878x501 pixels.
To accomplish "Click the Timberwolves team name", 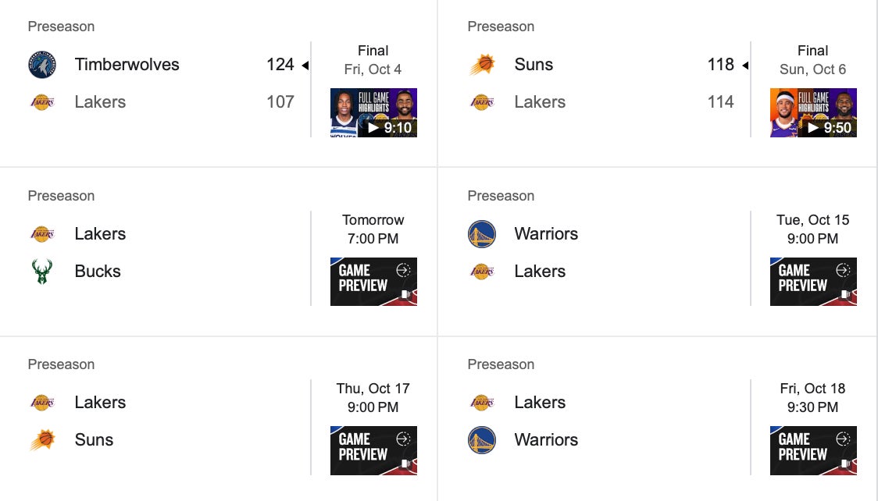I will pyautogui.click(x=127, y=65).
